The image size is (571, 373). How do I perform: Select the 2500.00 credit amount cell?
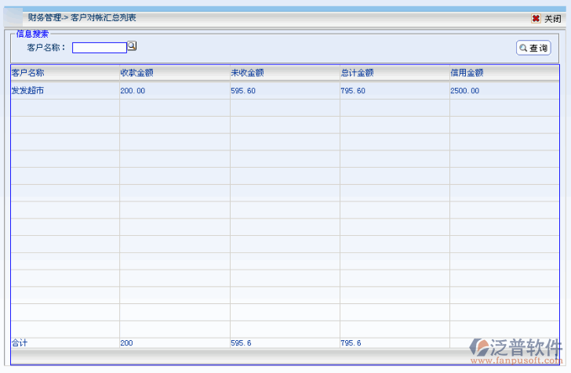pos(464,91)
